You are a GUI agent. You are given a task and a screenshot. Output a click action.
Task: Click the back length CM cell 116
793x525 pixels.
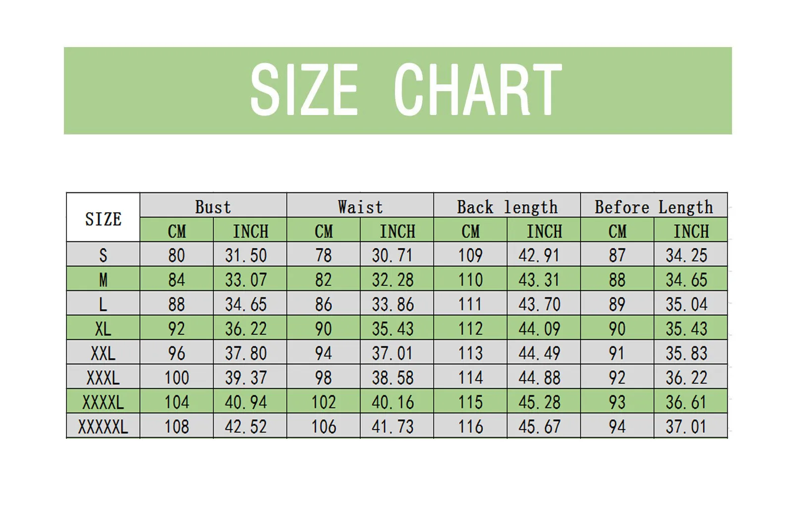[x=470, y=426]
